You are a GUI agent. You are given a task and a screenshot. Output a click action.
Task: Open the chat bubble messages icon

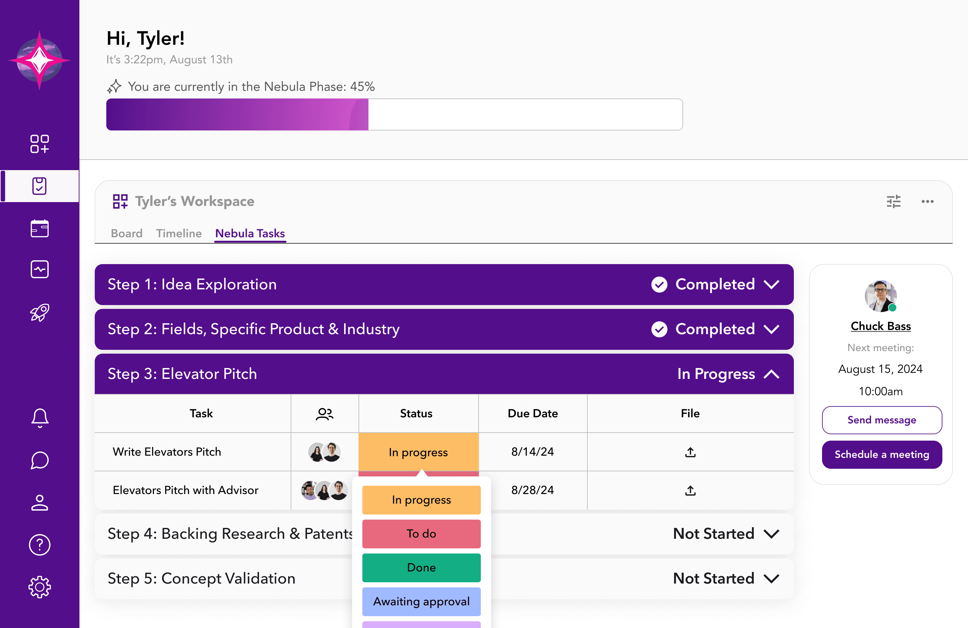(x=39, y=460)
